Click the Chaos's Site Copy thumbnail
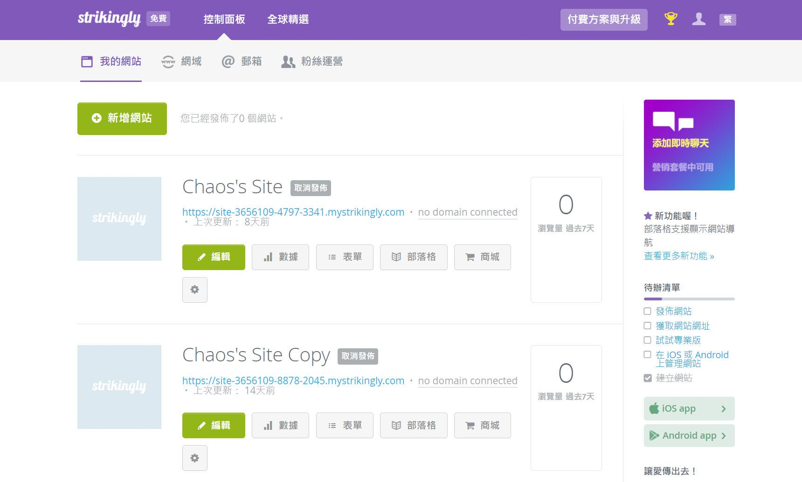The width and height of the screenshot is (802, 482). (x=119, y=386)
